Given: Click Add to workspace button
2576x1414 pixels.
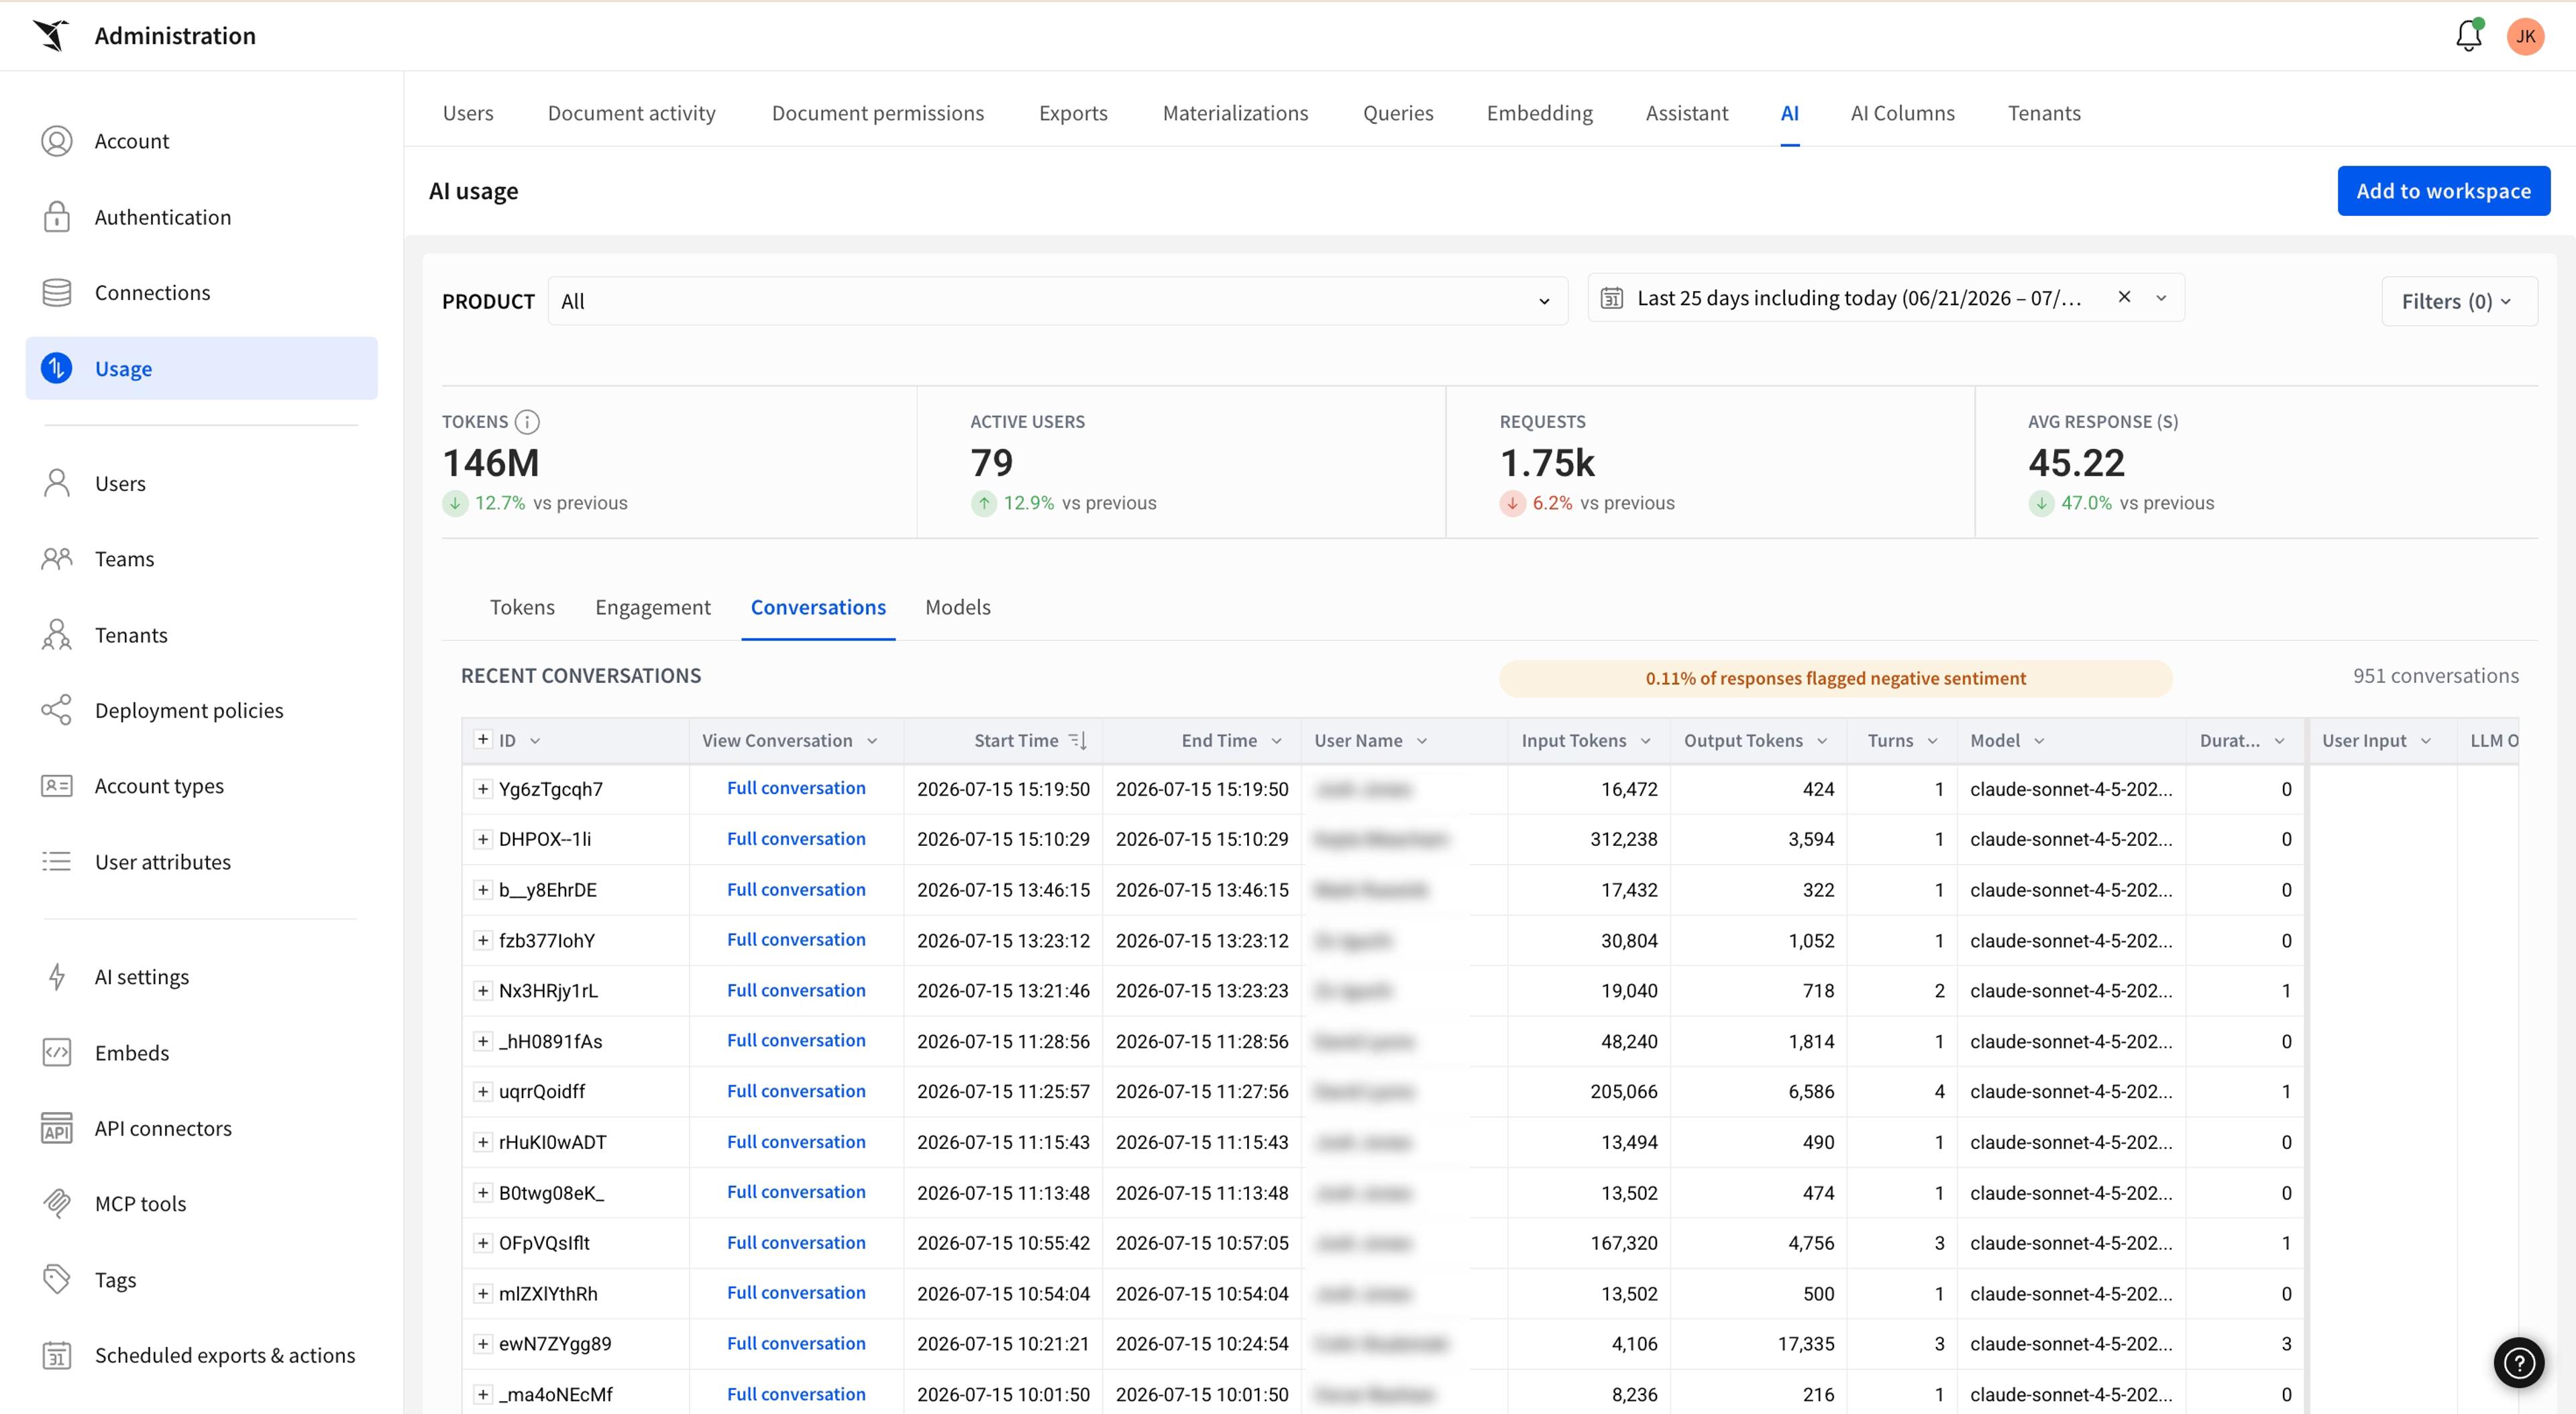Looking at the screenshot, I should coord(2444,191).
